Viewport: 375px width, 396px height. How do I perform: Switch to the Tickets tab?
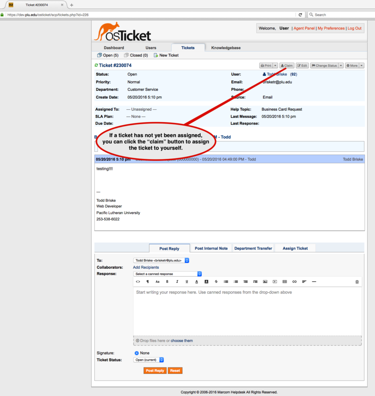pyautogui.click(x=188, y=48)
